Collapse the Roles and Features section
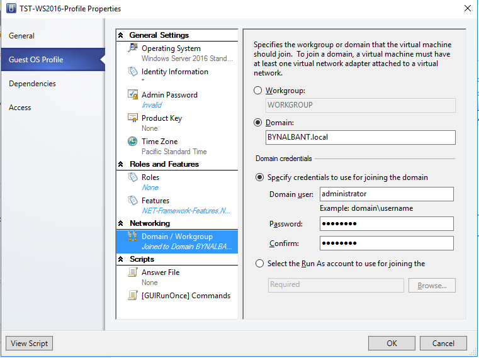The height and width of the screenshot is (358, 479). [x=121, y=164]
